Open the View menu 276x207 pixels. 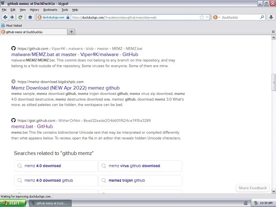click(x=23, y=10)
